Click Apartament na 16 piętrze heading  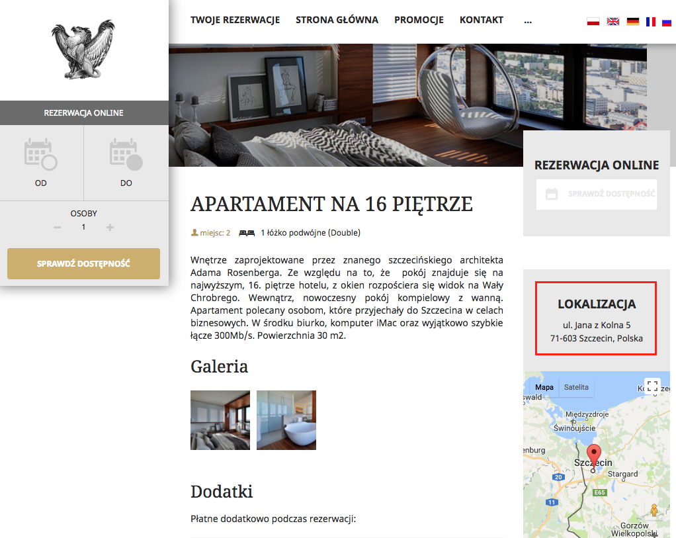pos(331,204)
